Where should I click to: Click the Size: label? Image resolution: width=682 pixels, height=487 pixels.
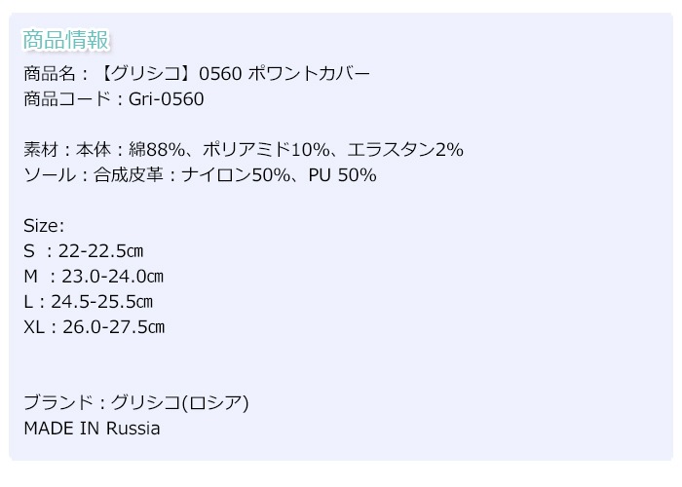point(44,226)
